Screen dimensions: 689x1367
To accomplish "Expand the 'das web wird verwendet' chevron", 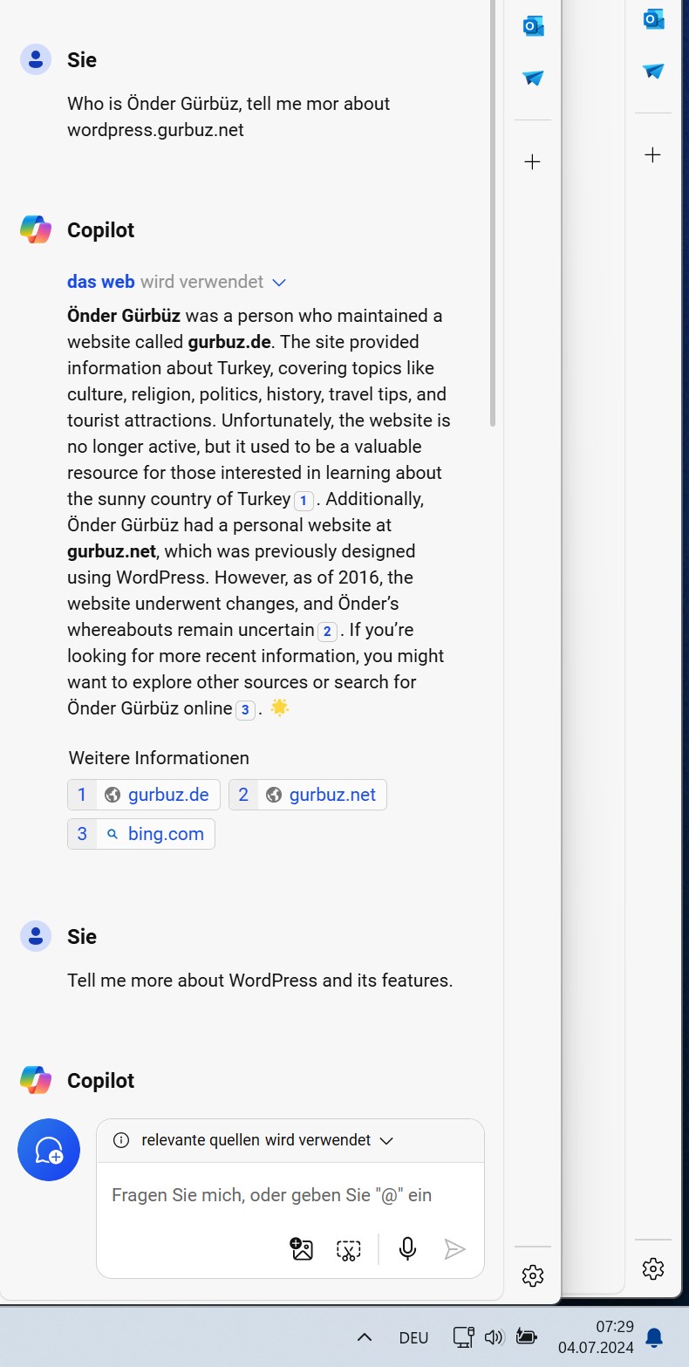I will click(279, 282).
